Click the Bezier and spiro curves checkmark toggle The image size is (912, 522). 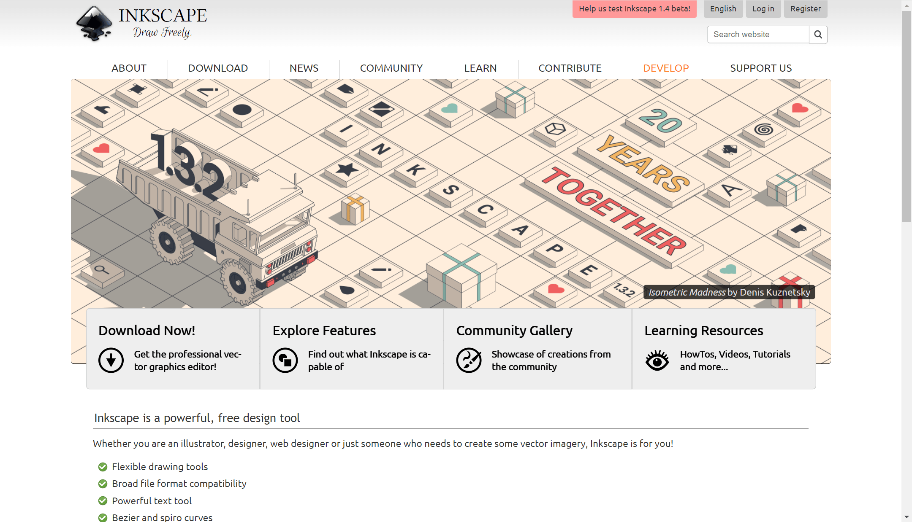[102, 518]
